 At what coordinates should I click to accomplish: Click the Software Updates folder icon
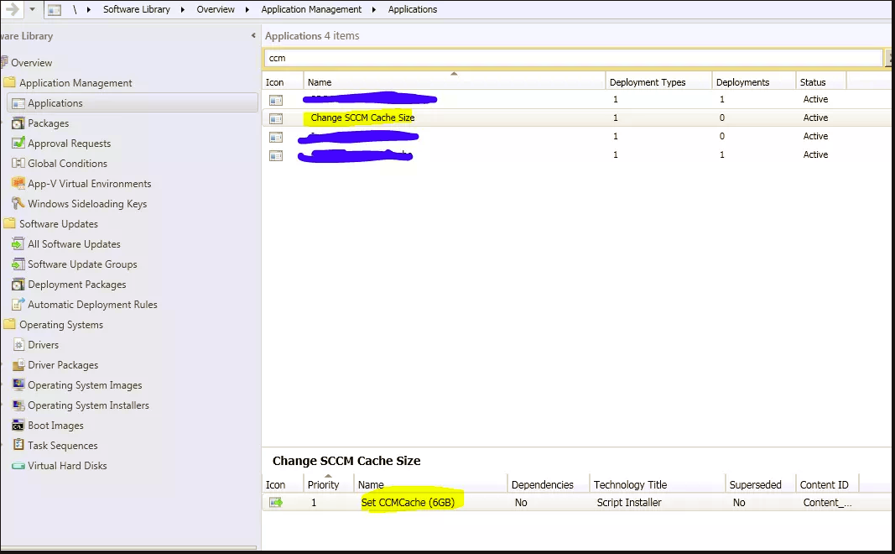(x=9, y=223)
